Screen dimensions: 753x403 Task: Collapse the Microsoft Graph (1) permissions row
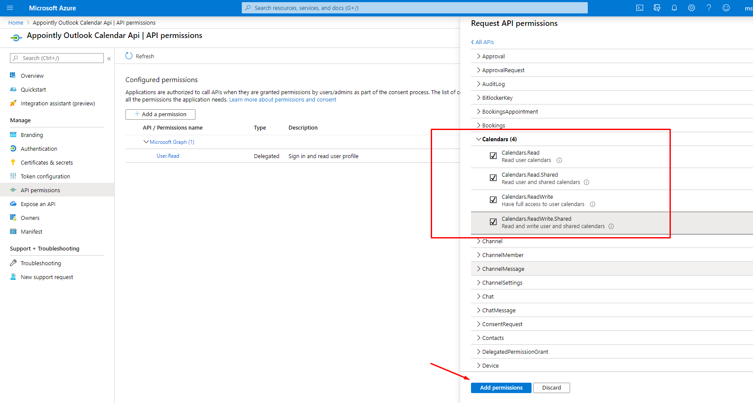click(x=146, y=142)
